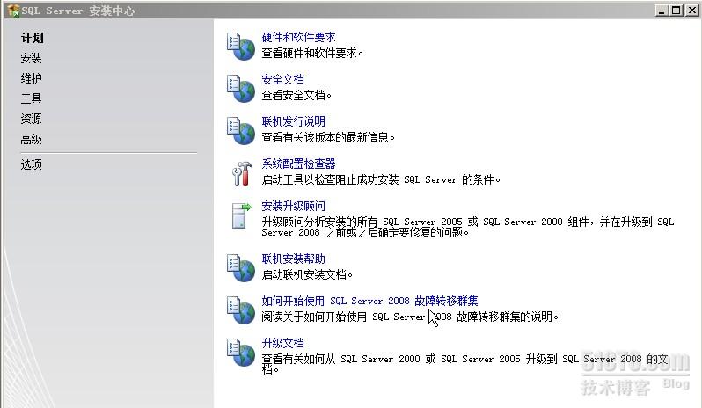
Task: Go to the 工具 section
Action: click(31, 98)
